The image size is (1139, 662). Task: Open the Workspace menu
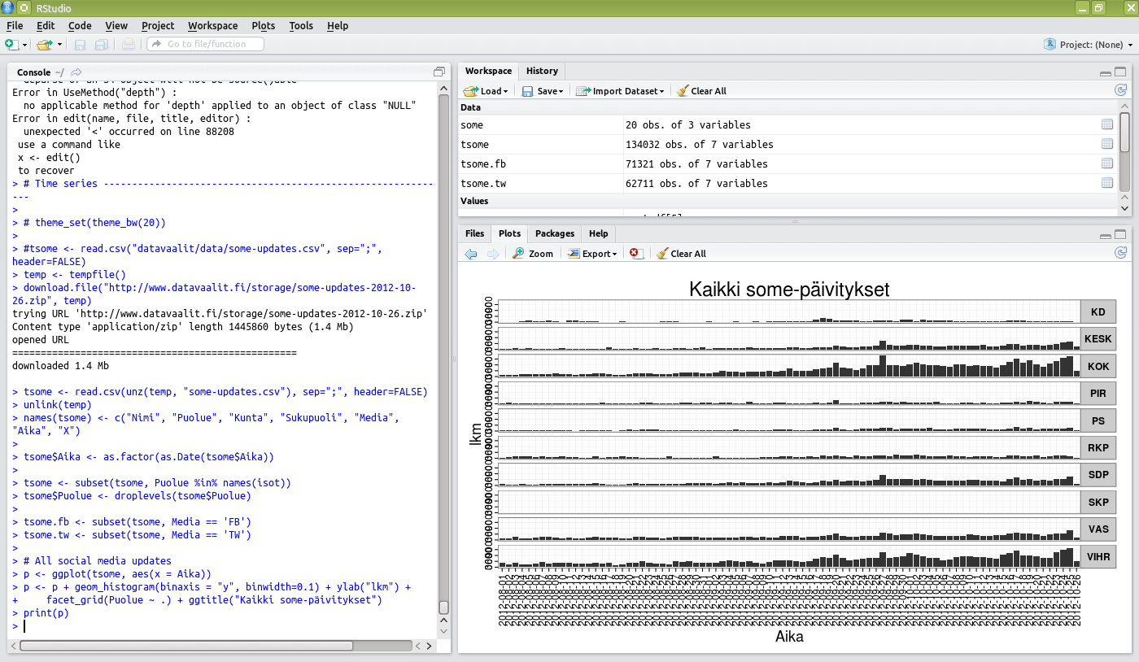[213, 25]
